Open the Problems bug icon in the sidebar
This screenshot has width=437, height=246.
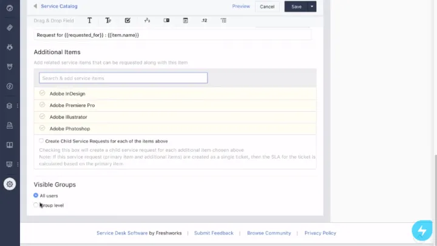(x=10, y=47)
